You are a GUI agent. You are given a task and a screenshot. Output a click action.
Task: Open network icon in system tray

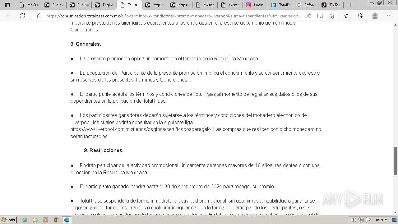pyautogui.click(x=361, y=220)
